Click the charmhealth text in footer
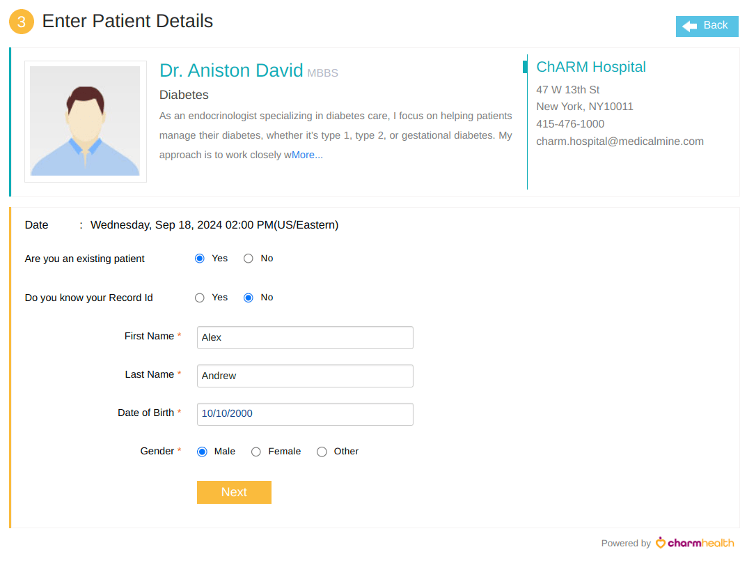This screenshot has width=747, height=561. [700, 542]
